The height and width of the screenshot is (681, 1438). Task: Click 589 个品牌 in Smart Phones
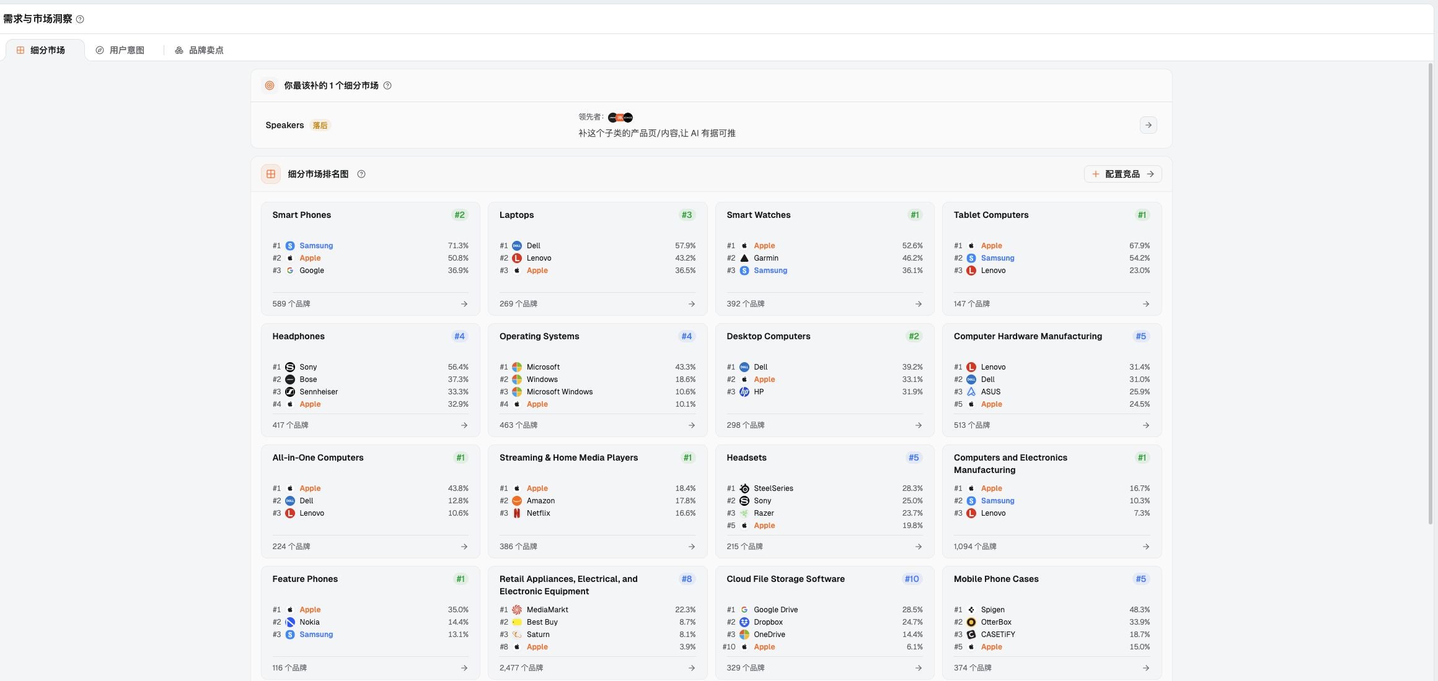[x=291, y=304]
